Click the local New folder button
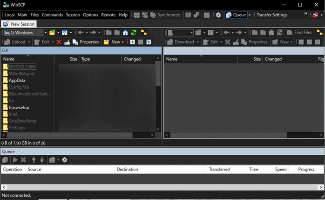This screenshot has height=200, width=325. point(112,42)
